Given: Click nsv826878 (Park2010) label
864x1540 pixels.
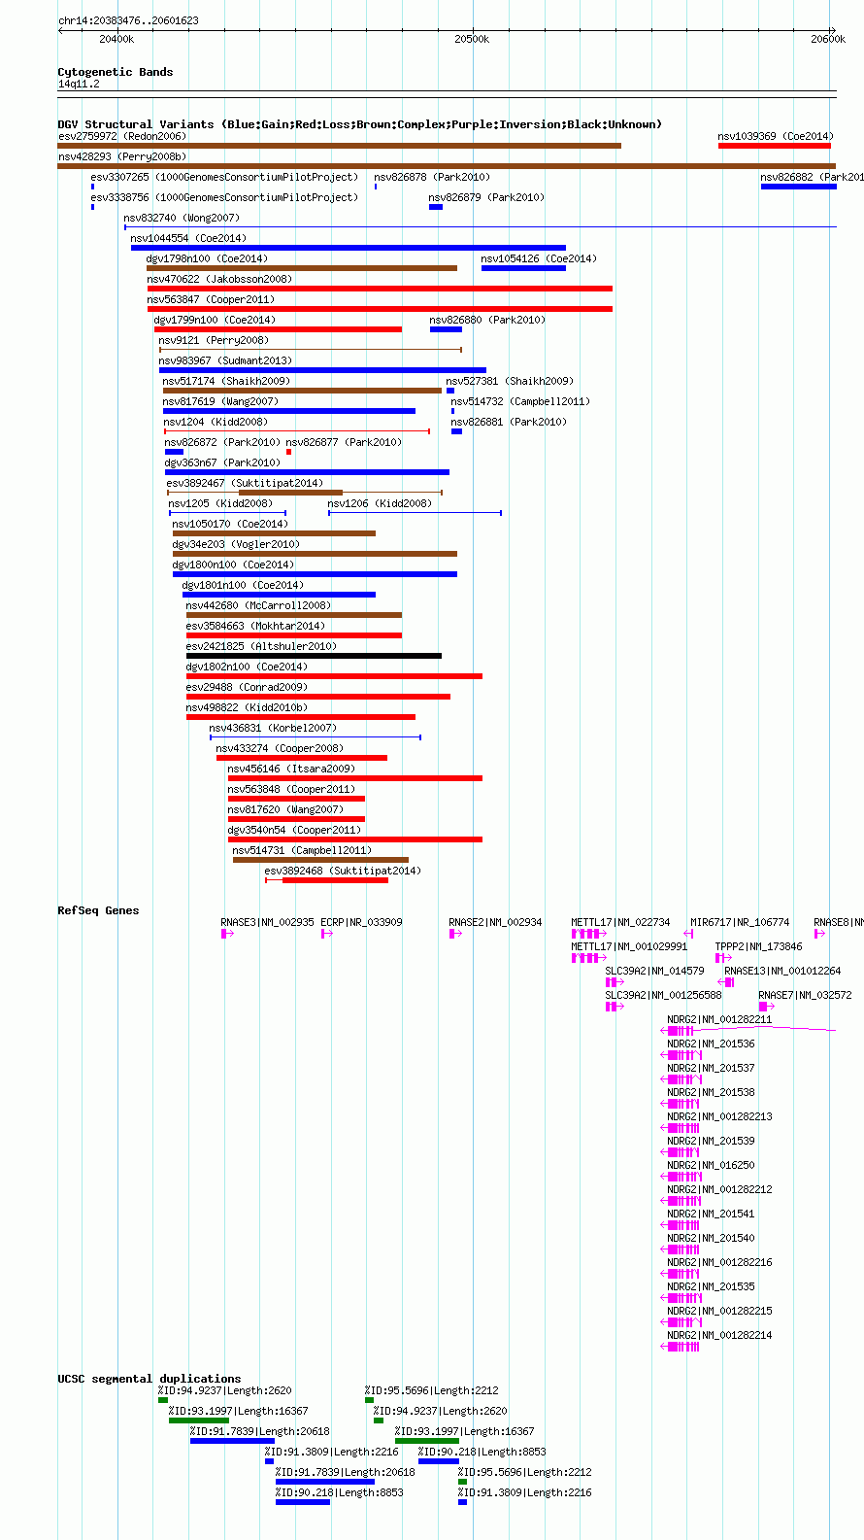Looking at the screenshot, I should coord(432,177).
